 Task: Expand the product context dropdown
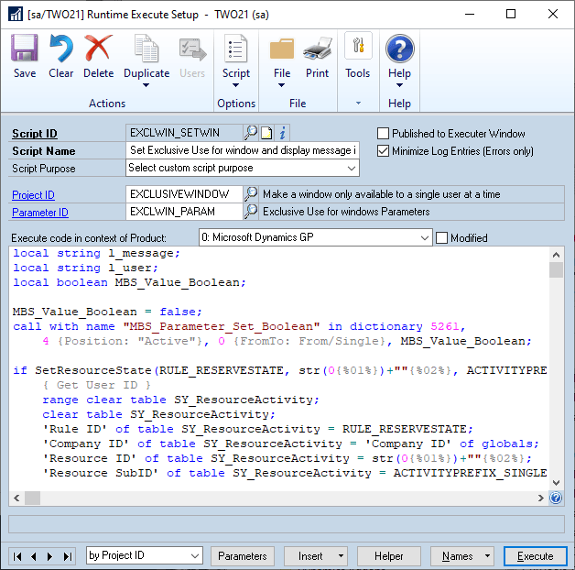tap(315, 237)
